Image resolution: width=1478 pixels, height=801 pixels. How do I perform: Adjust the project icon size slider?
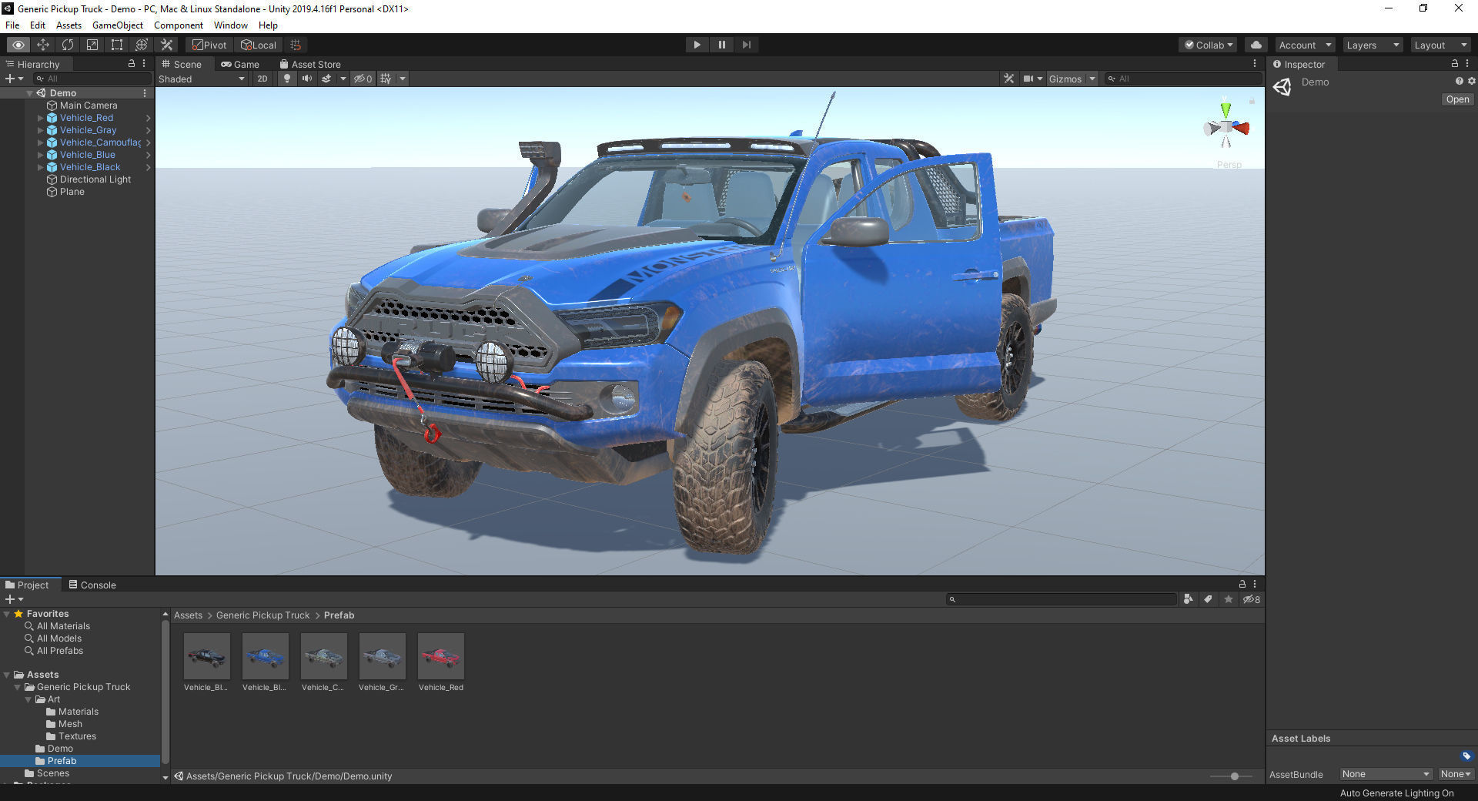pos(1234,776)
